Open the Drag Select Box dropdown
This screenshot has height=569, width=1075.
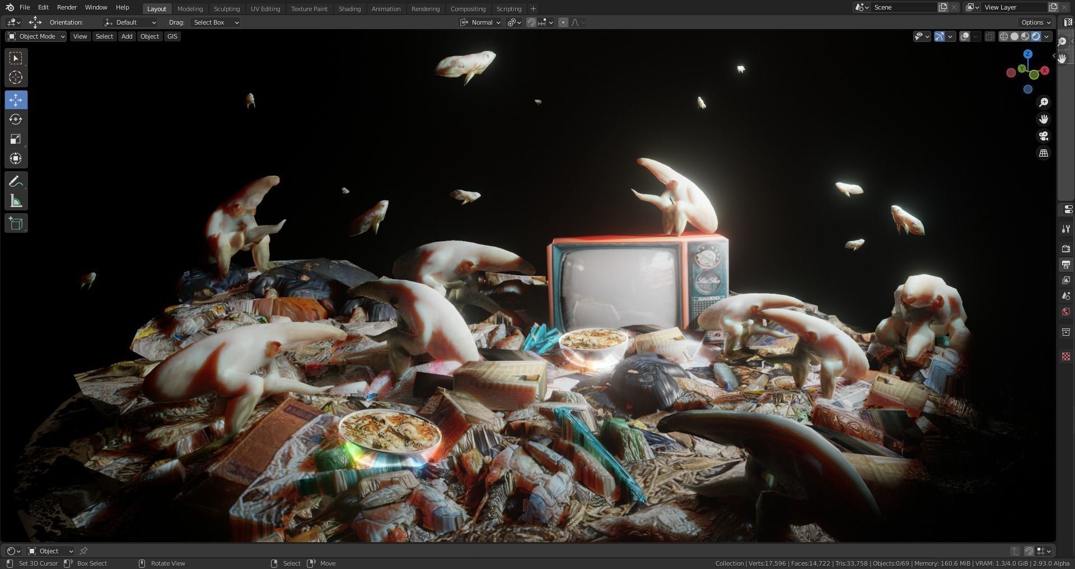point(216,22)
